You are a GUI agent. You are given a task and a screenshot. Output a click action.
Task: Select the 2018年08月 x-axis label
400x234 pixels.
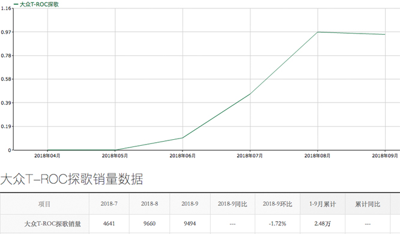coord(317,155)
